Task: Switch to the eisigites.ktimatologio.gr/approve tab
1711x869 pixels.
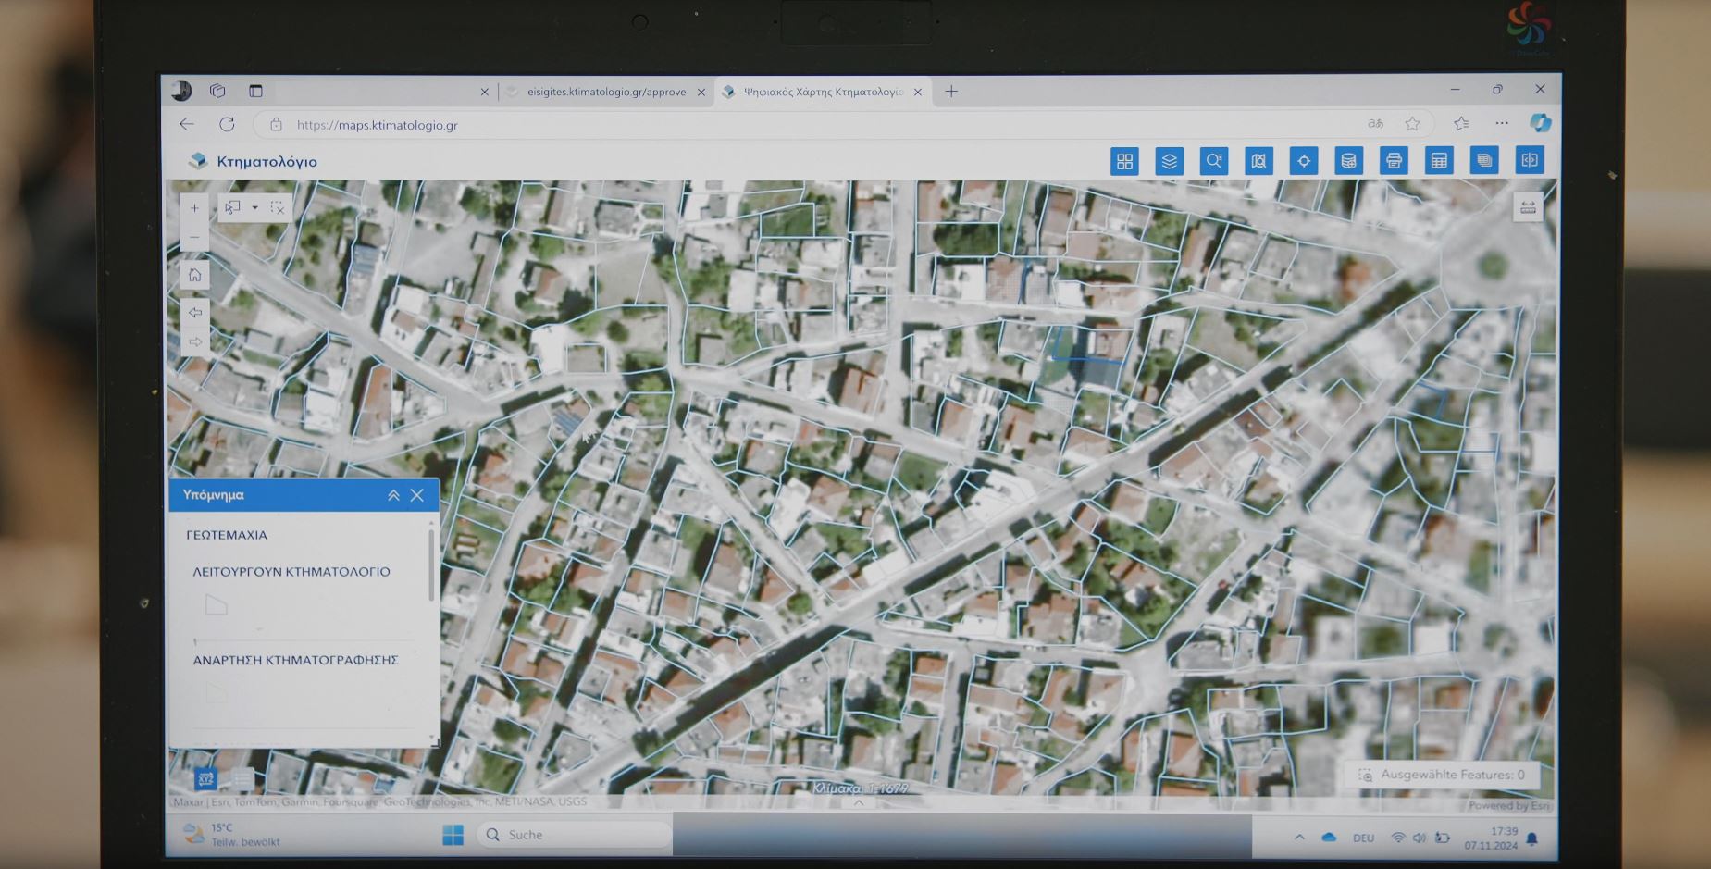Action: pos(605,92)
